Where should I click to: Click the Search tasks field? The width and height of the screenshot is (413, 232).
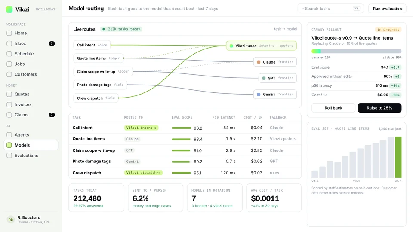pos(330,9)
